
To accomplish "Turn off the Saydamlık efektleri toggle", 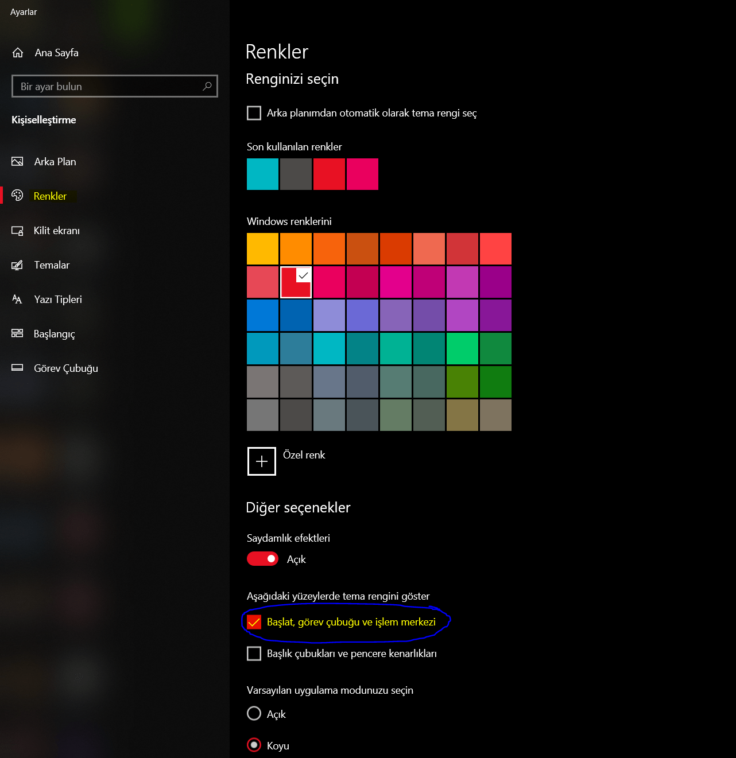I will click(x=262, y=559).
